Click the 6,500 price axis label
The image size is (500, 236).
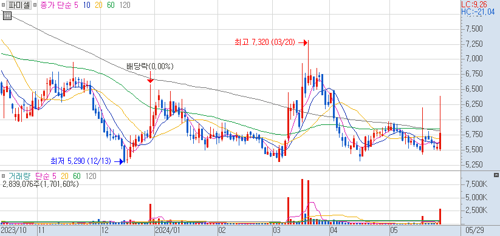tap(474, 89)
